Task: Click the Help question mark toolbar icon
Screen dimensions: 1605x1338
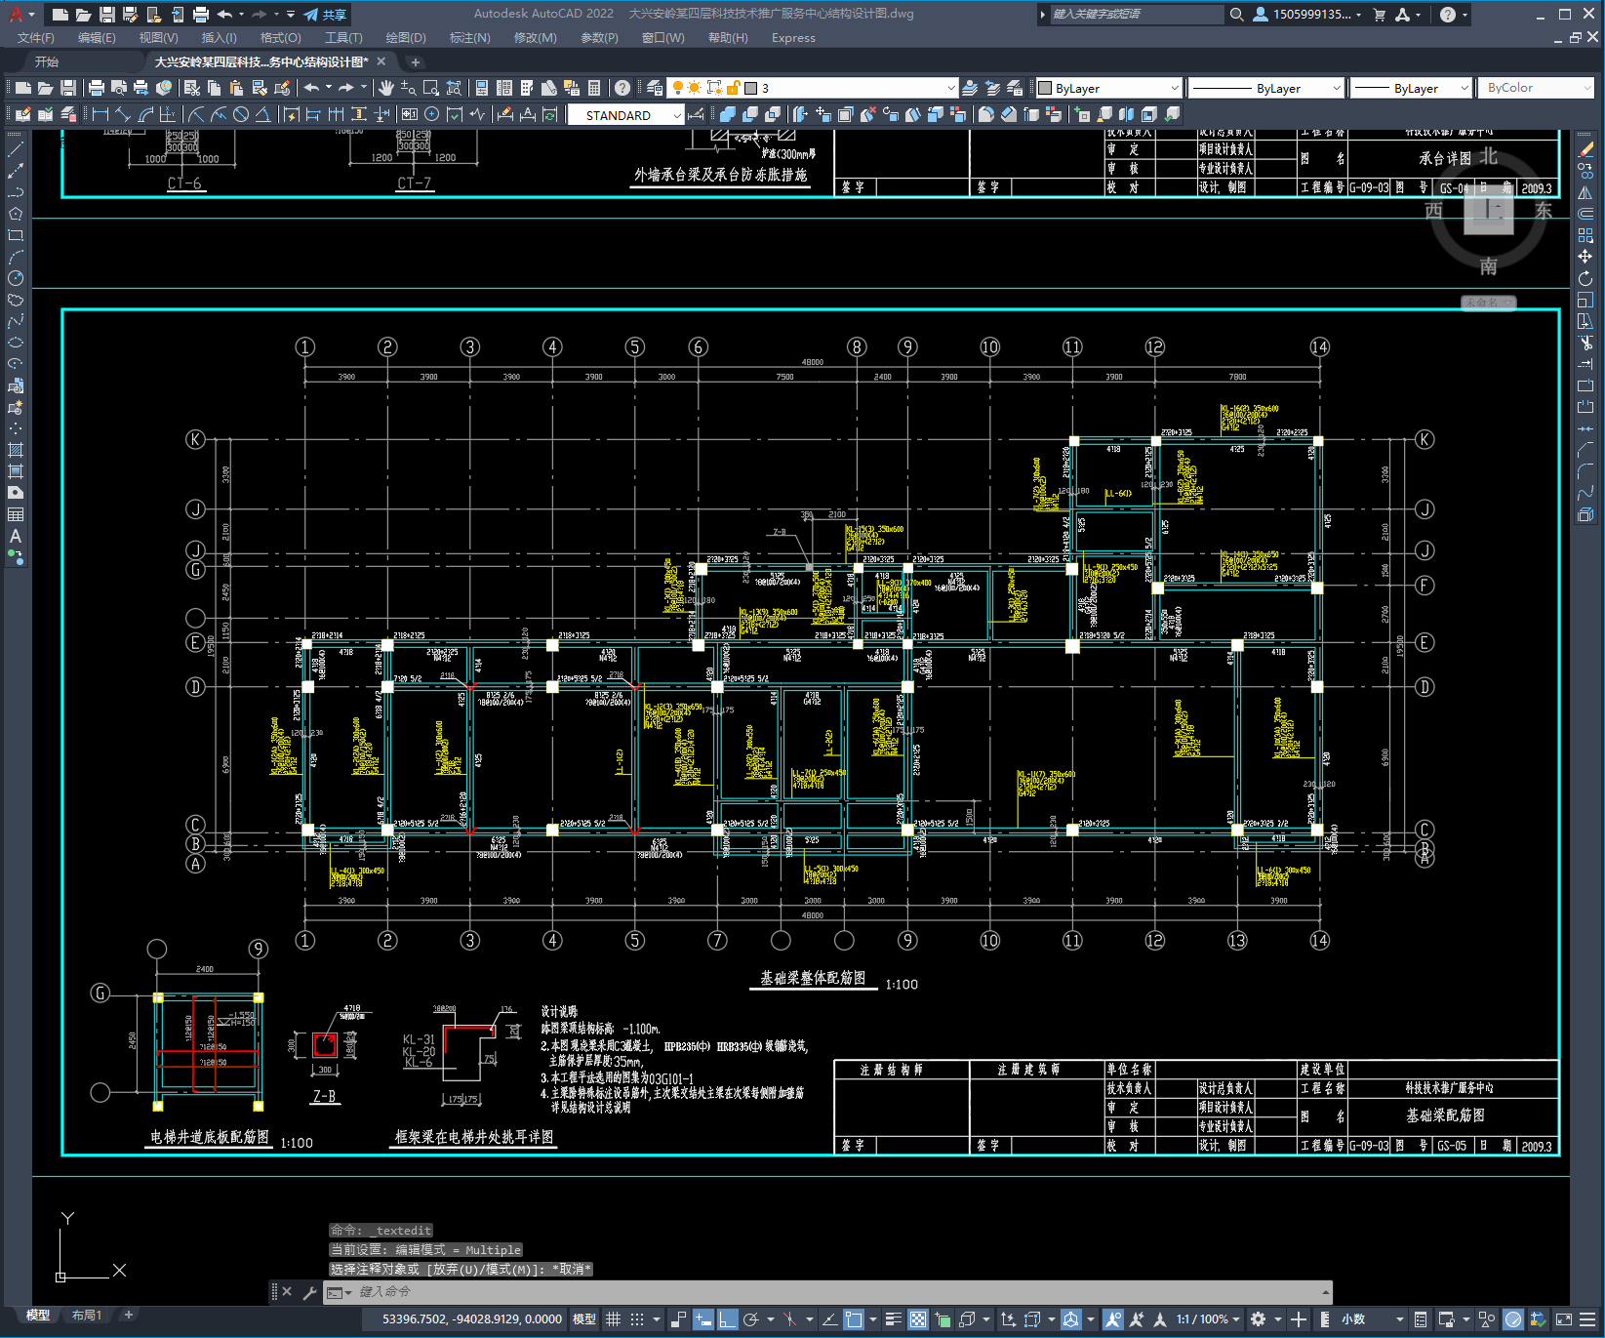Action: 622,88
